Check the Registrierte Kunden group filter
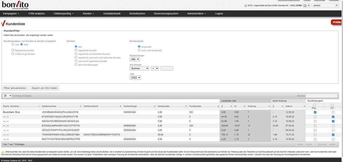The width and height of the screenshot is (343, 162). (x=13, y=50)
